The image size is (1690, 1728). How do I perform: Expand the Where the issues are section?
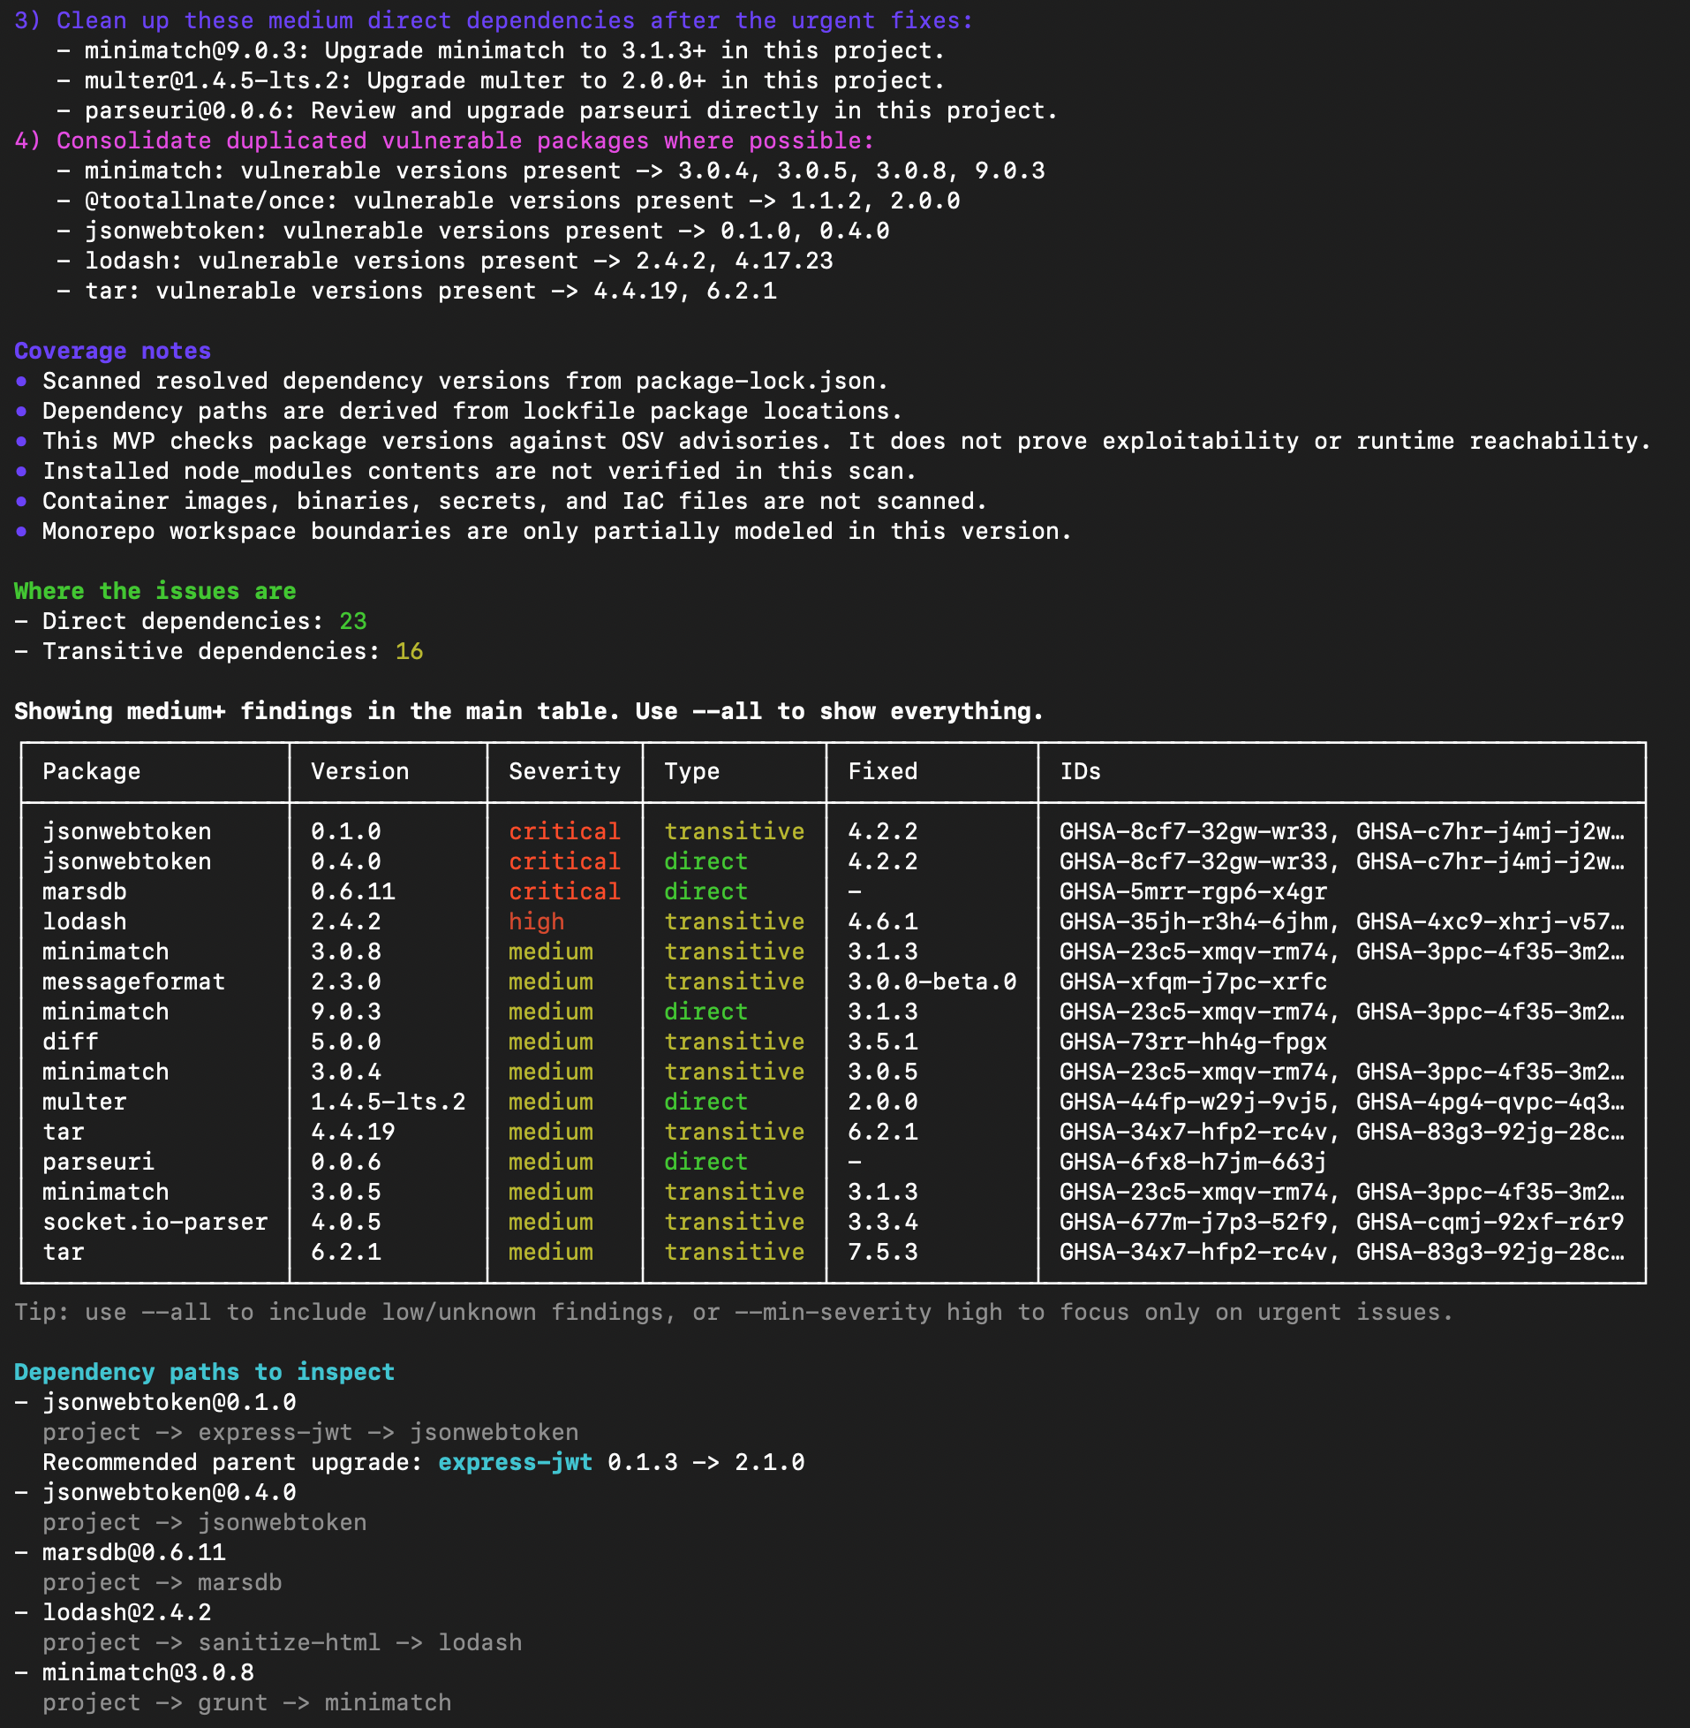tap(155, 590)
